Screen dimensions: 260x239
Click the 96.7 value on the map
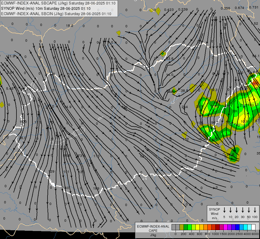coord(215,123)
